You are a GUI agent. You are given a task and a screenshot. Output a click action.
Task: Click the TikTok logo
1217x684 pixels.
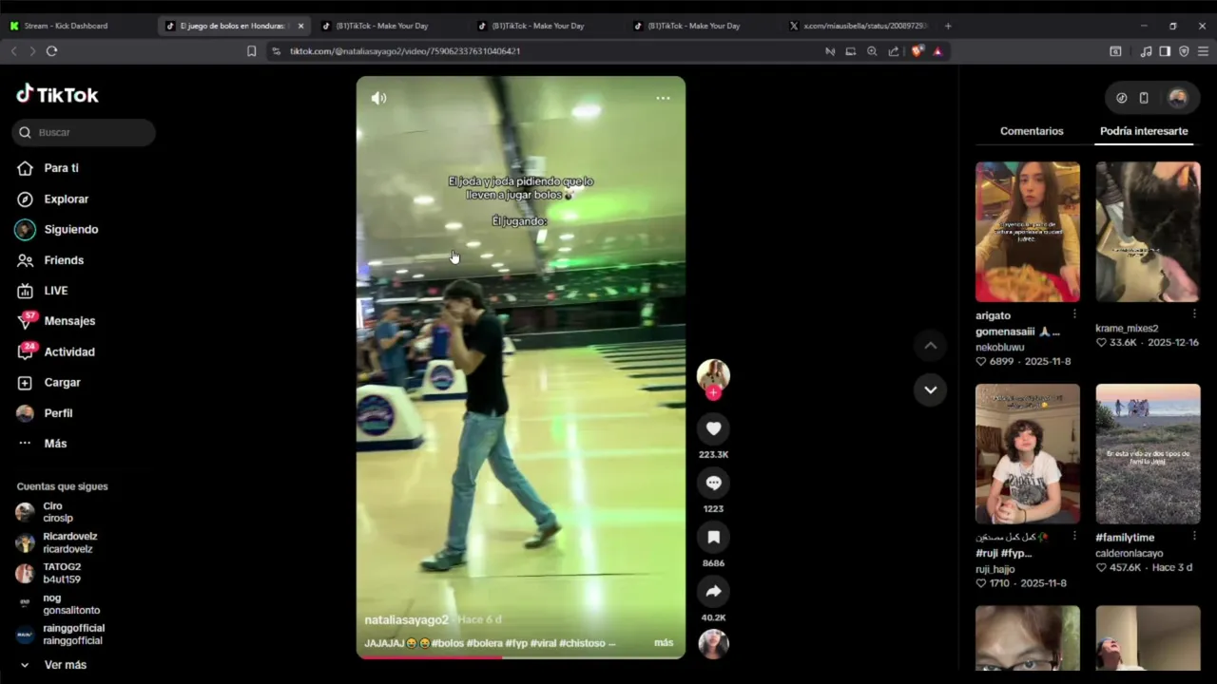(x=57, y=94)
